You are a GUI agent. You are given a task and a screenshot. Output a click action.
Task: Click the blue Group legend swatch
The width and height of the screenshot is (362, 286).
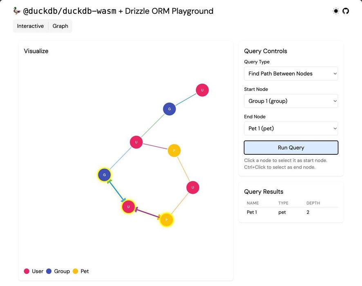point(49,271)
